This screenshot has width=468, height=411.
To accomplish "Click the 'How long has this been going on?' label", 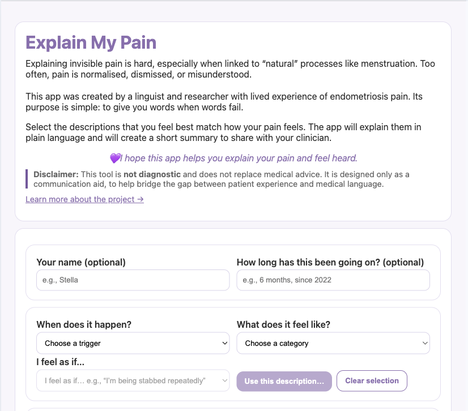I will tap(330, 262).
